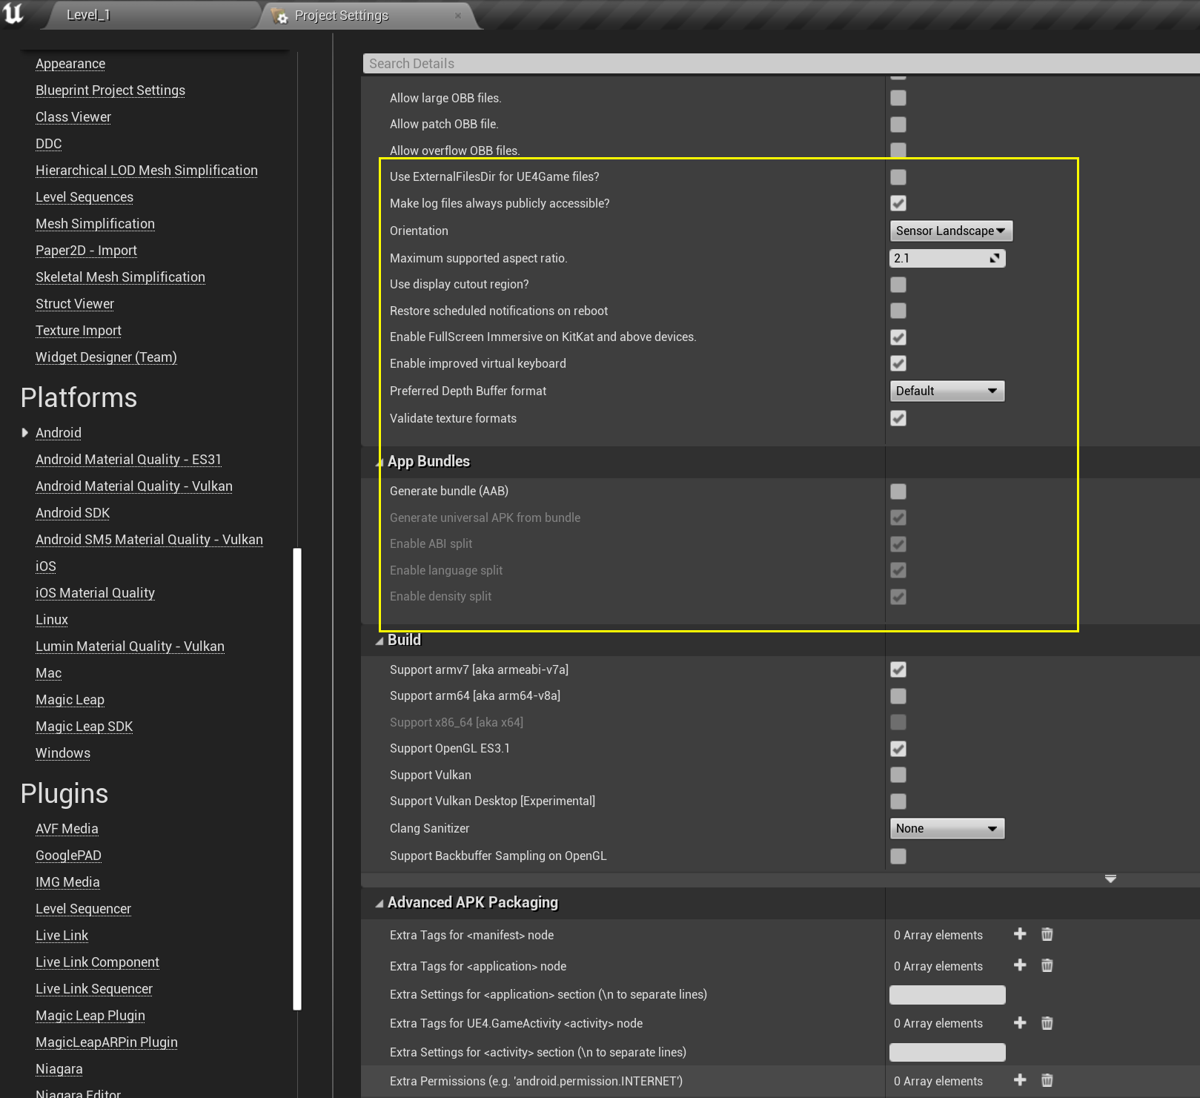Empty the Extra Tags for application node array
Viewport: 1200px width, 1098px height.
pyautogui.click(x=1047, y=965)
